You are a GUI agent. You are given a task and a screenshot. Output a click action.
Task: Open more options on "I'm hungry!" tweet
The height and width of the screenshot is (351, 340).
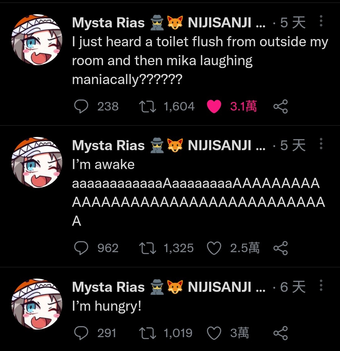pyautogui.click(x=321, y=286)
